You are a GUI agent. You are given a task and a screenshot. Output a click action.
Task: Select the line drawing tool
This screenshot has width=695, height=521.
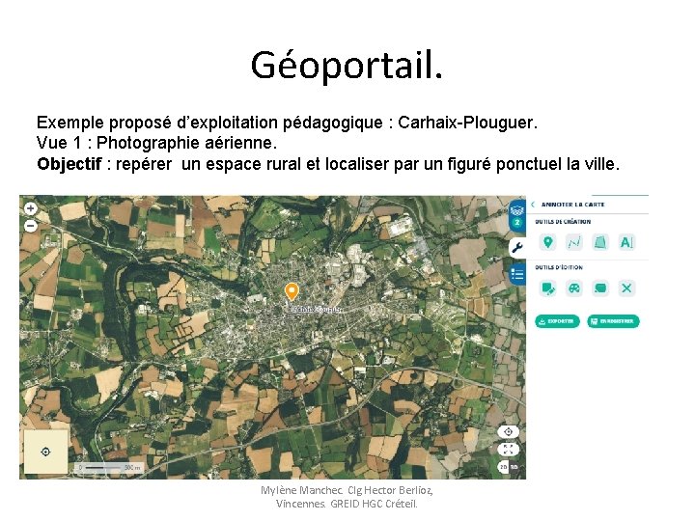tap(574, 242)
